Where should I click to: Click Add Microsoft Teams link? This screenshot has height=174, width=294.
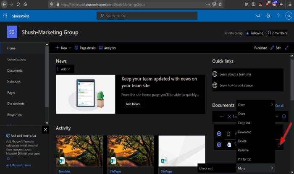click(x=18, y=165)
